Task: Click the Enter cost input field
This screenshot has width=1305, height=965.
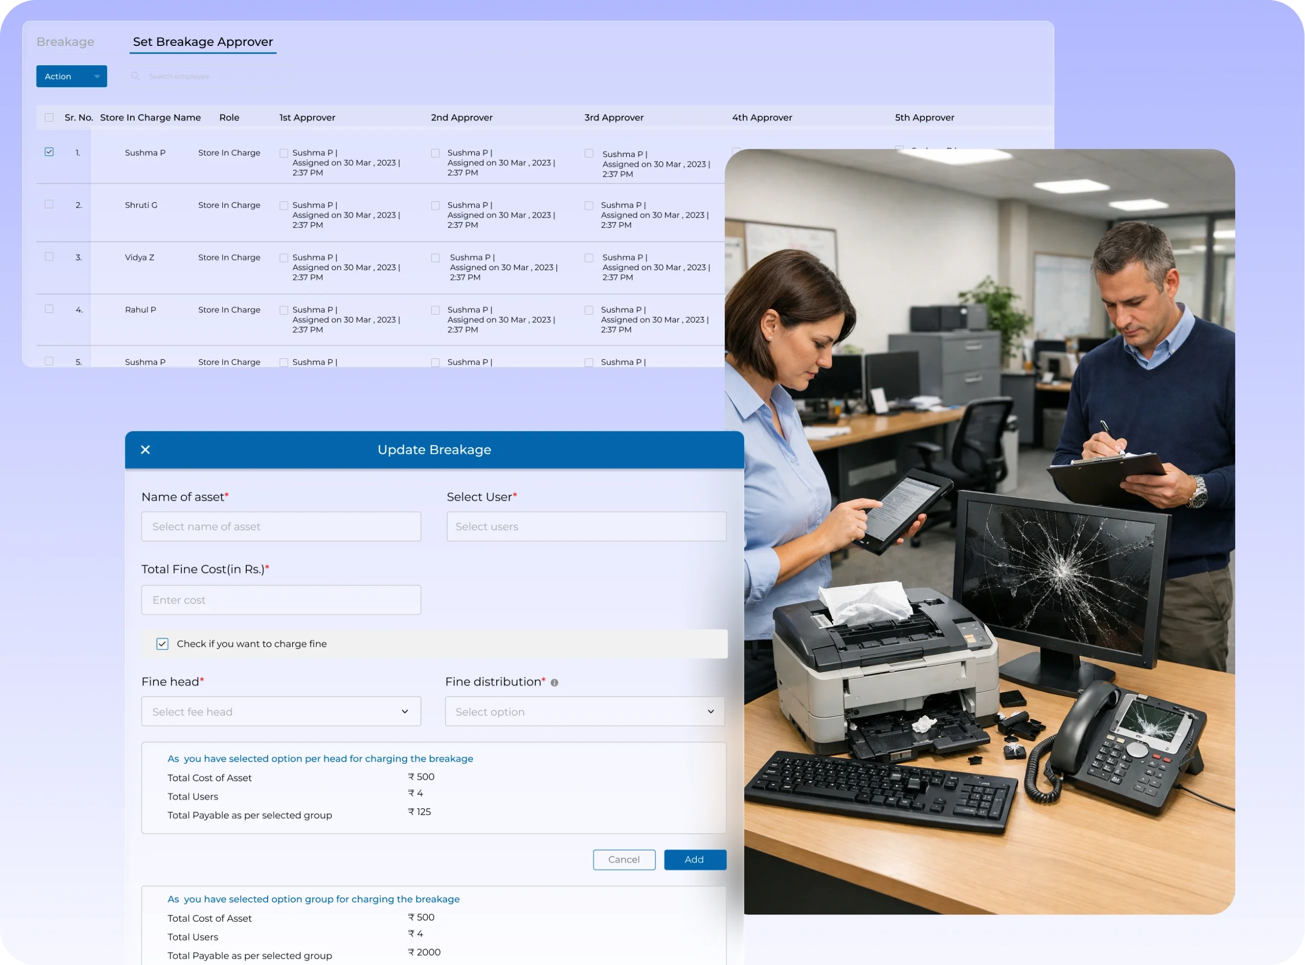Action: pyautogui.click(x=280, y=600)
